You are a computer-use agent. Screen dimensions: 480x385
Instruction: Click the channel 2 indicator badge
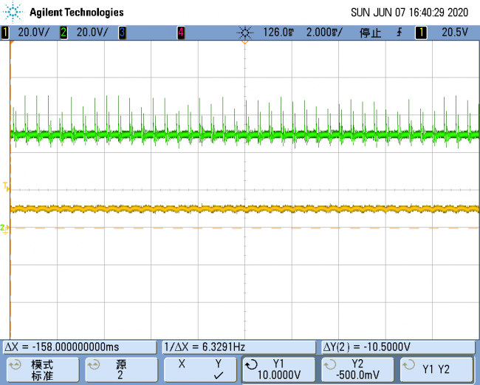(64, 33)
